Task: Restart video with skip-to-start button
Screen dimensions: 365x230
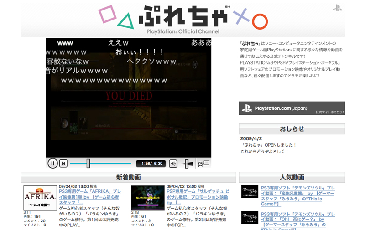Action: (63, 164)
